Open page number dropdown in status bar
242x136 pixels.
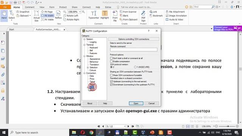(x=125, y=126)
